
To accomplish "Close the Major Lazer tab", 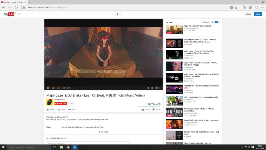I will (25, 2).
